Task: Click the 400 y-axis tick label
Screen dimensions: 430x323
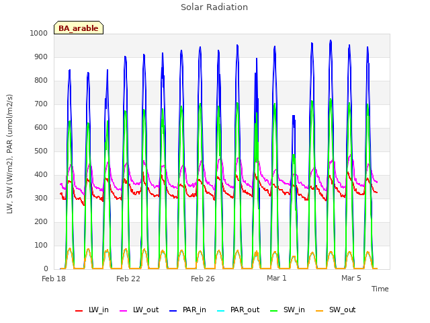Action: pos(41,175)
